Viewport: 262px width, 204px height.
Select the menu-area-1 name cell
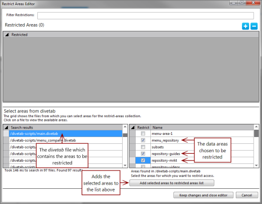202,133
